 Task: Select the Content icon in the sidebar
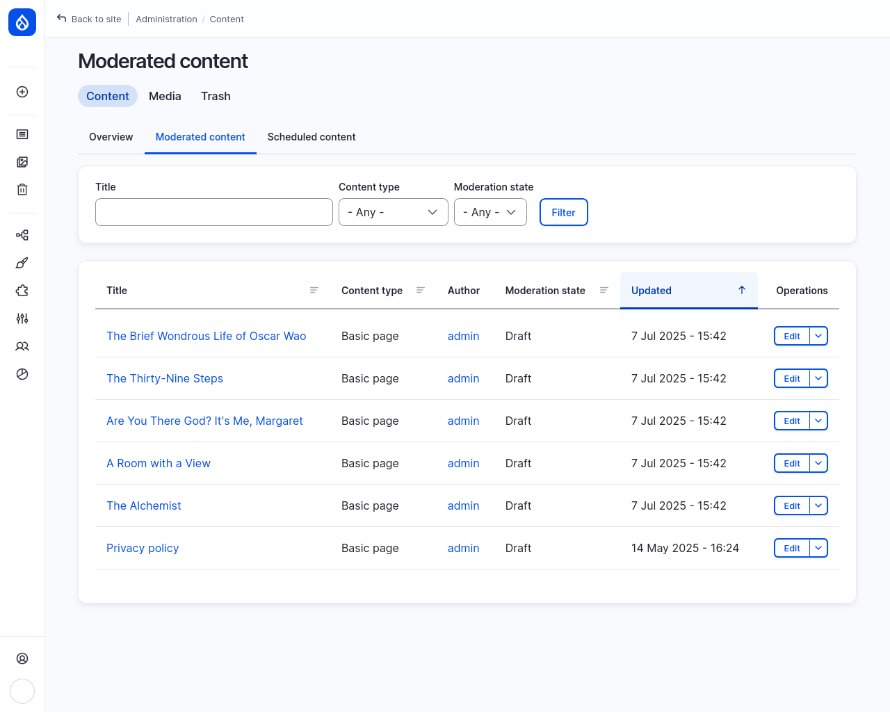click(22, 133)
